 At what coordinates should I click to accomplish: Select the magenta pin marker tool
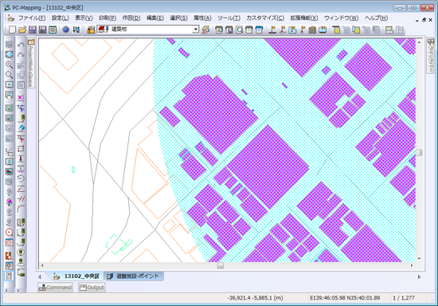tap(10, 202)
